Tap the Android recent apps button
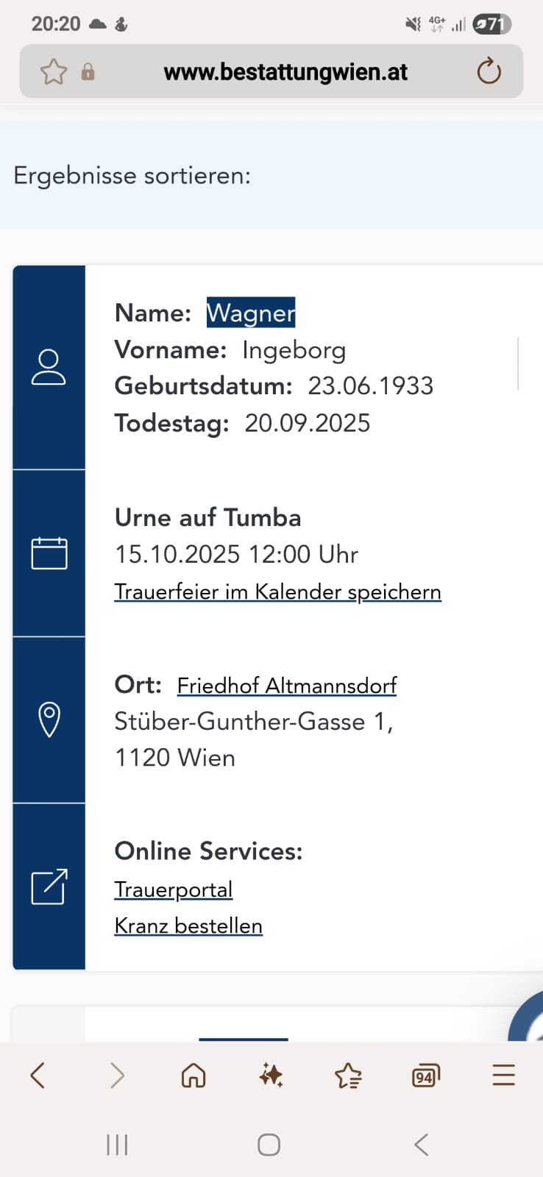543x1177 pixels. pos(117,1145)
